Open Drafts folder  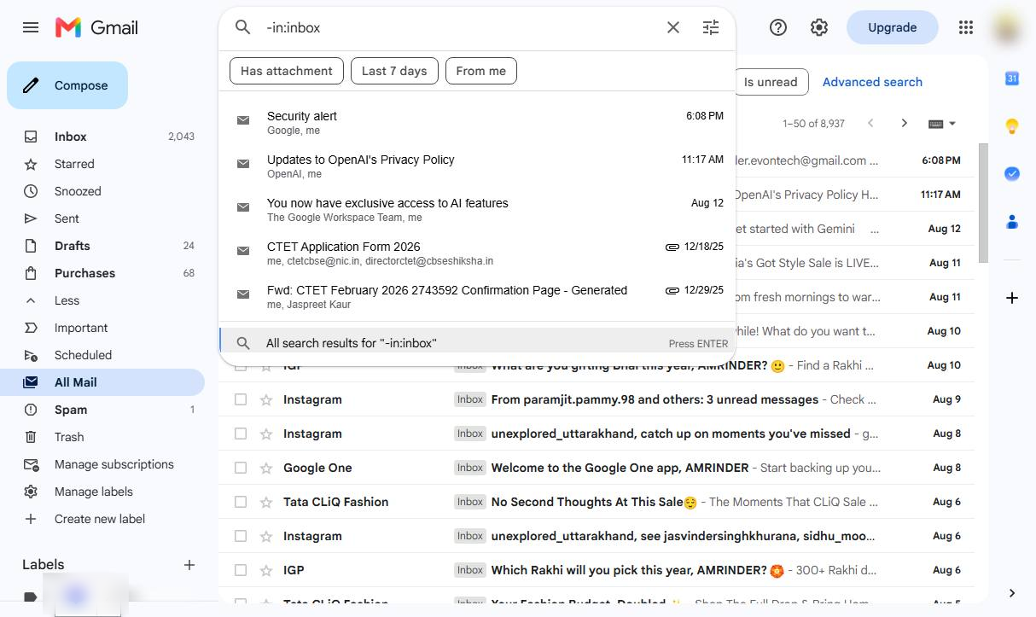coord(102,246)
